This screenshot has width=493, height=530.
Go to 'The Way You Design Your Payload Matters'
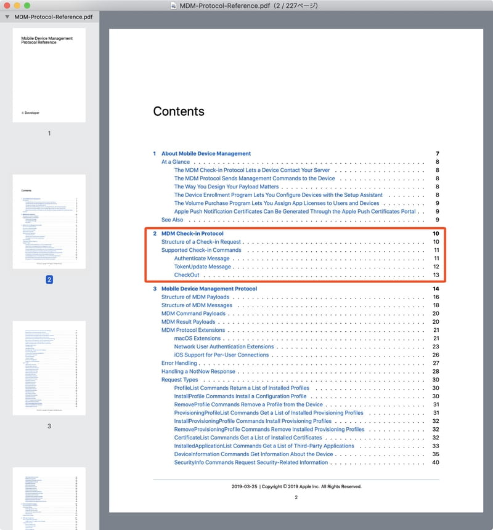tap(226, 187)
